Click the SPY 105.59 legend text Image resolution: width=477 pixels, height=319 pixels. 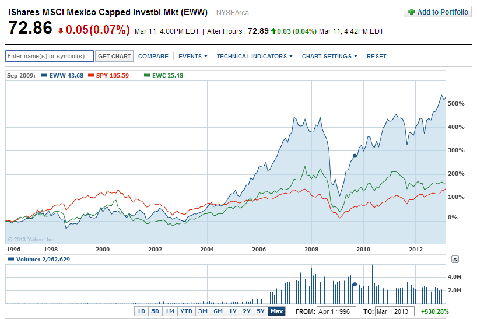(113, 75)
